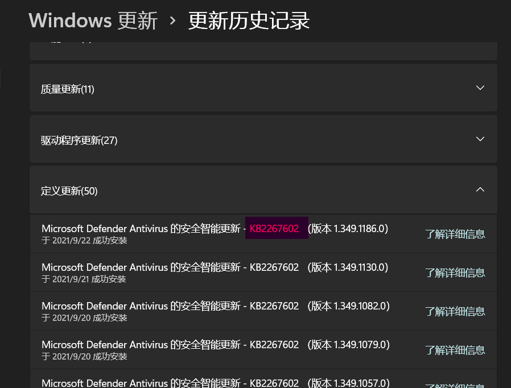The width and height of the screenshot is (511, 388).
Task: Expand the 质量更新(11) section chevron
Action: (480, 88)
